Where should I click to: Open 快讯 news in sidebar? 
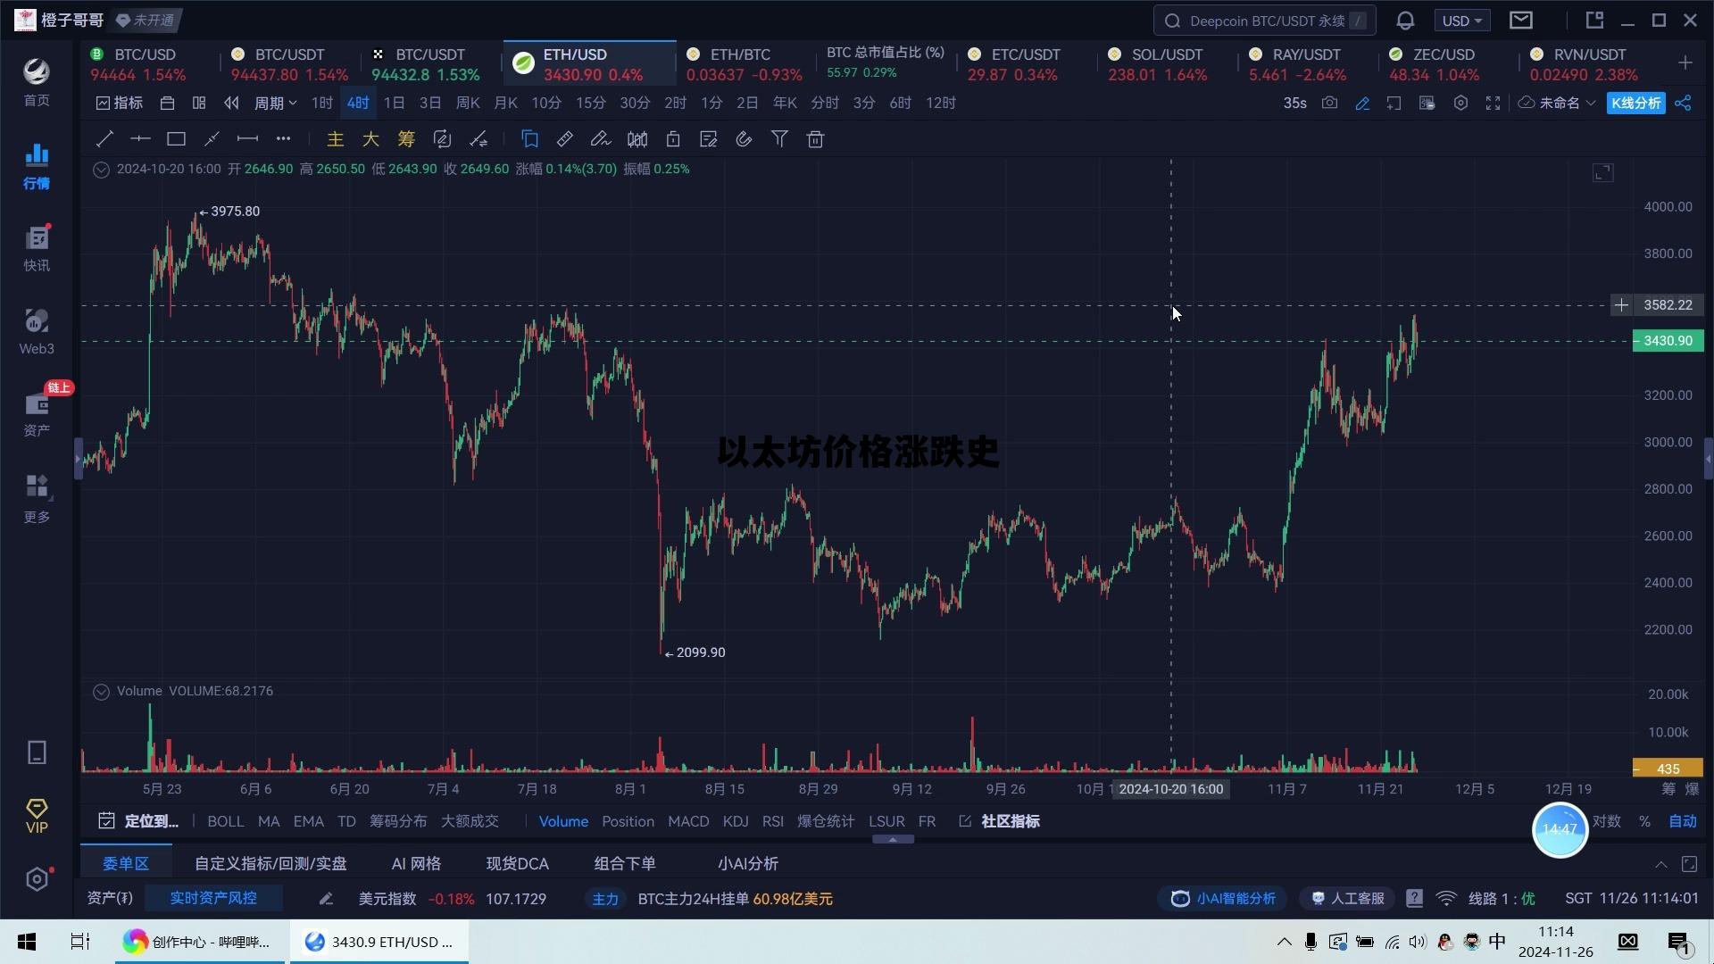click(x=37, y=248)
